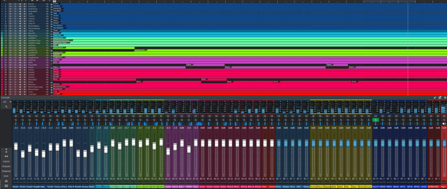Mute the Main output channel
The width and height of the screenshot is (447, 189).
tap(444, 117)
